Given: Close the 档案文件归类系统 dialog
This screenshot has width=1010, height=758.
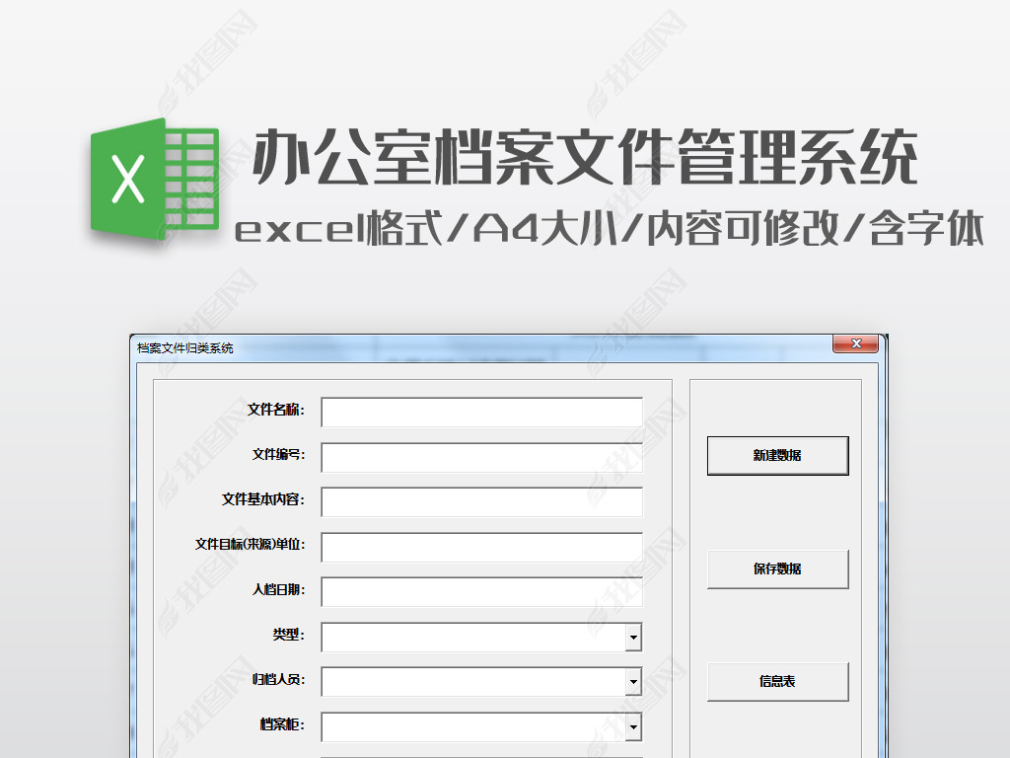Looking at the screenshot, I should (x=855, y=344).
